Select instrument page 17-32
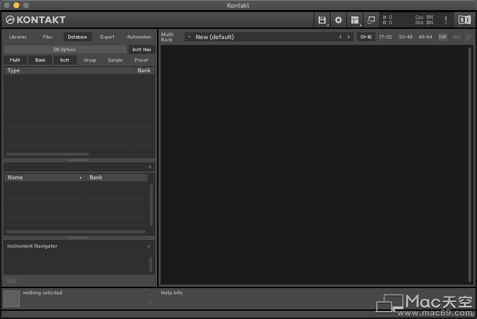477x319 pixels. [385, 37]
